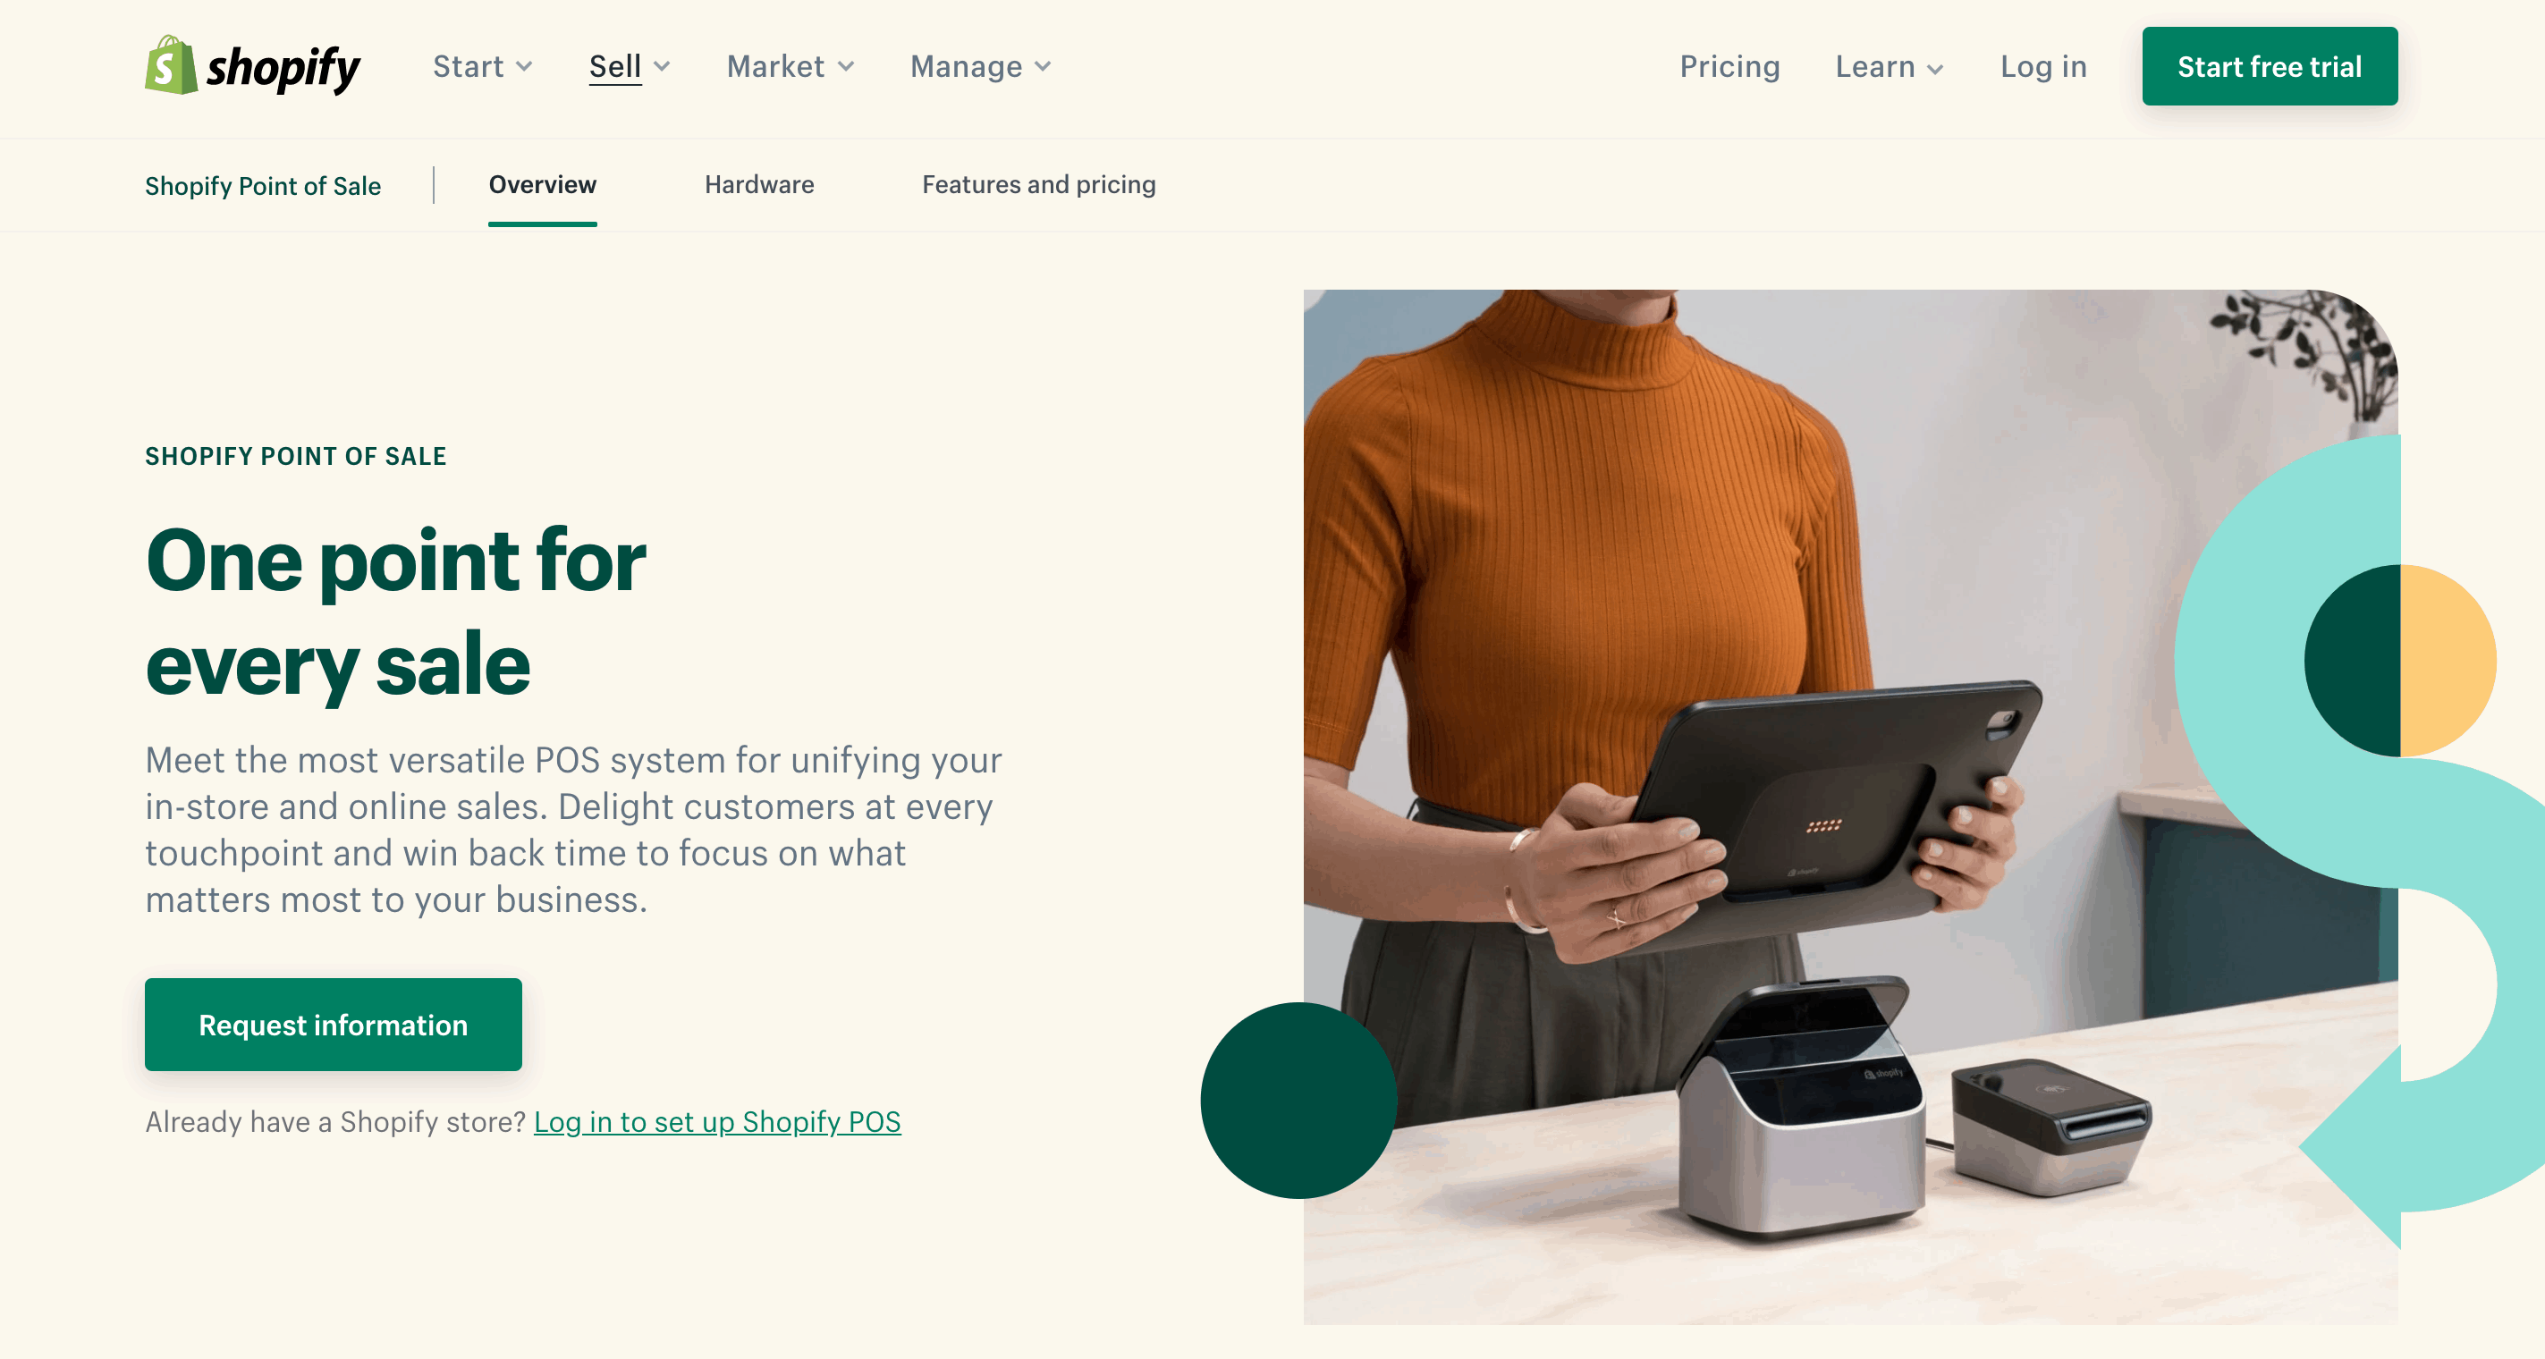Select the Features and pricing tab

tap(1038, 185)
